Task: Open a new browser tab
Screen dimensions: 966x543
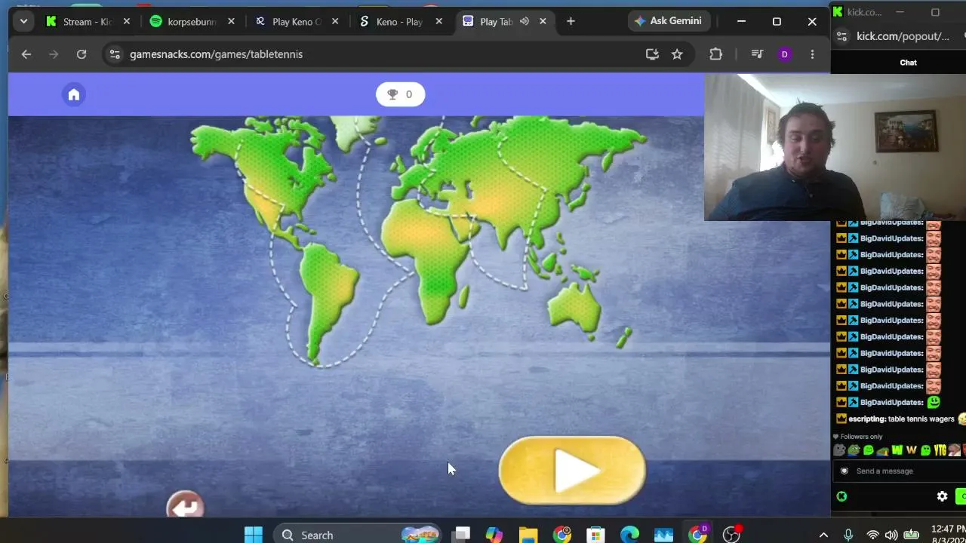Action: tap(571, 21)
